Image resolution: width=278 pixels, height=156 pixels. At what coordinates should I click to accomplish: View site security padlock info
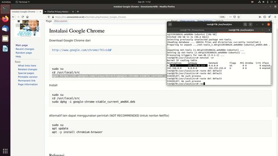coord(53,17)
